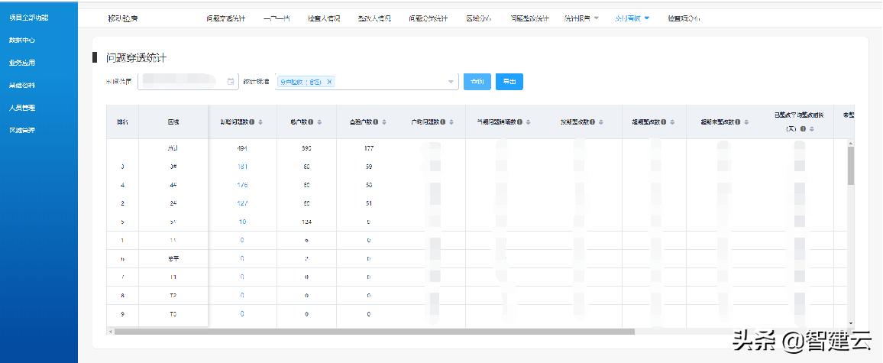
Task: Click the 移动验房 module title
Action: point(123,18)
